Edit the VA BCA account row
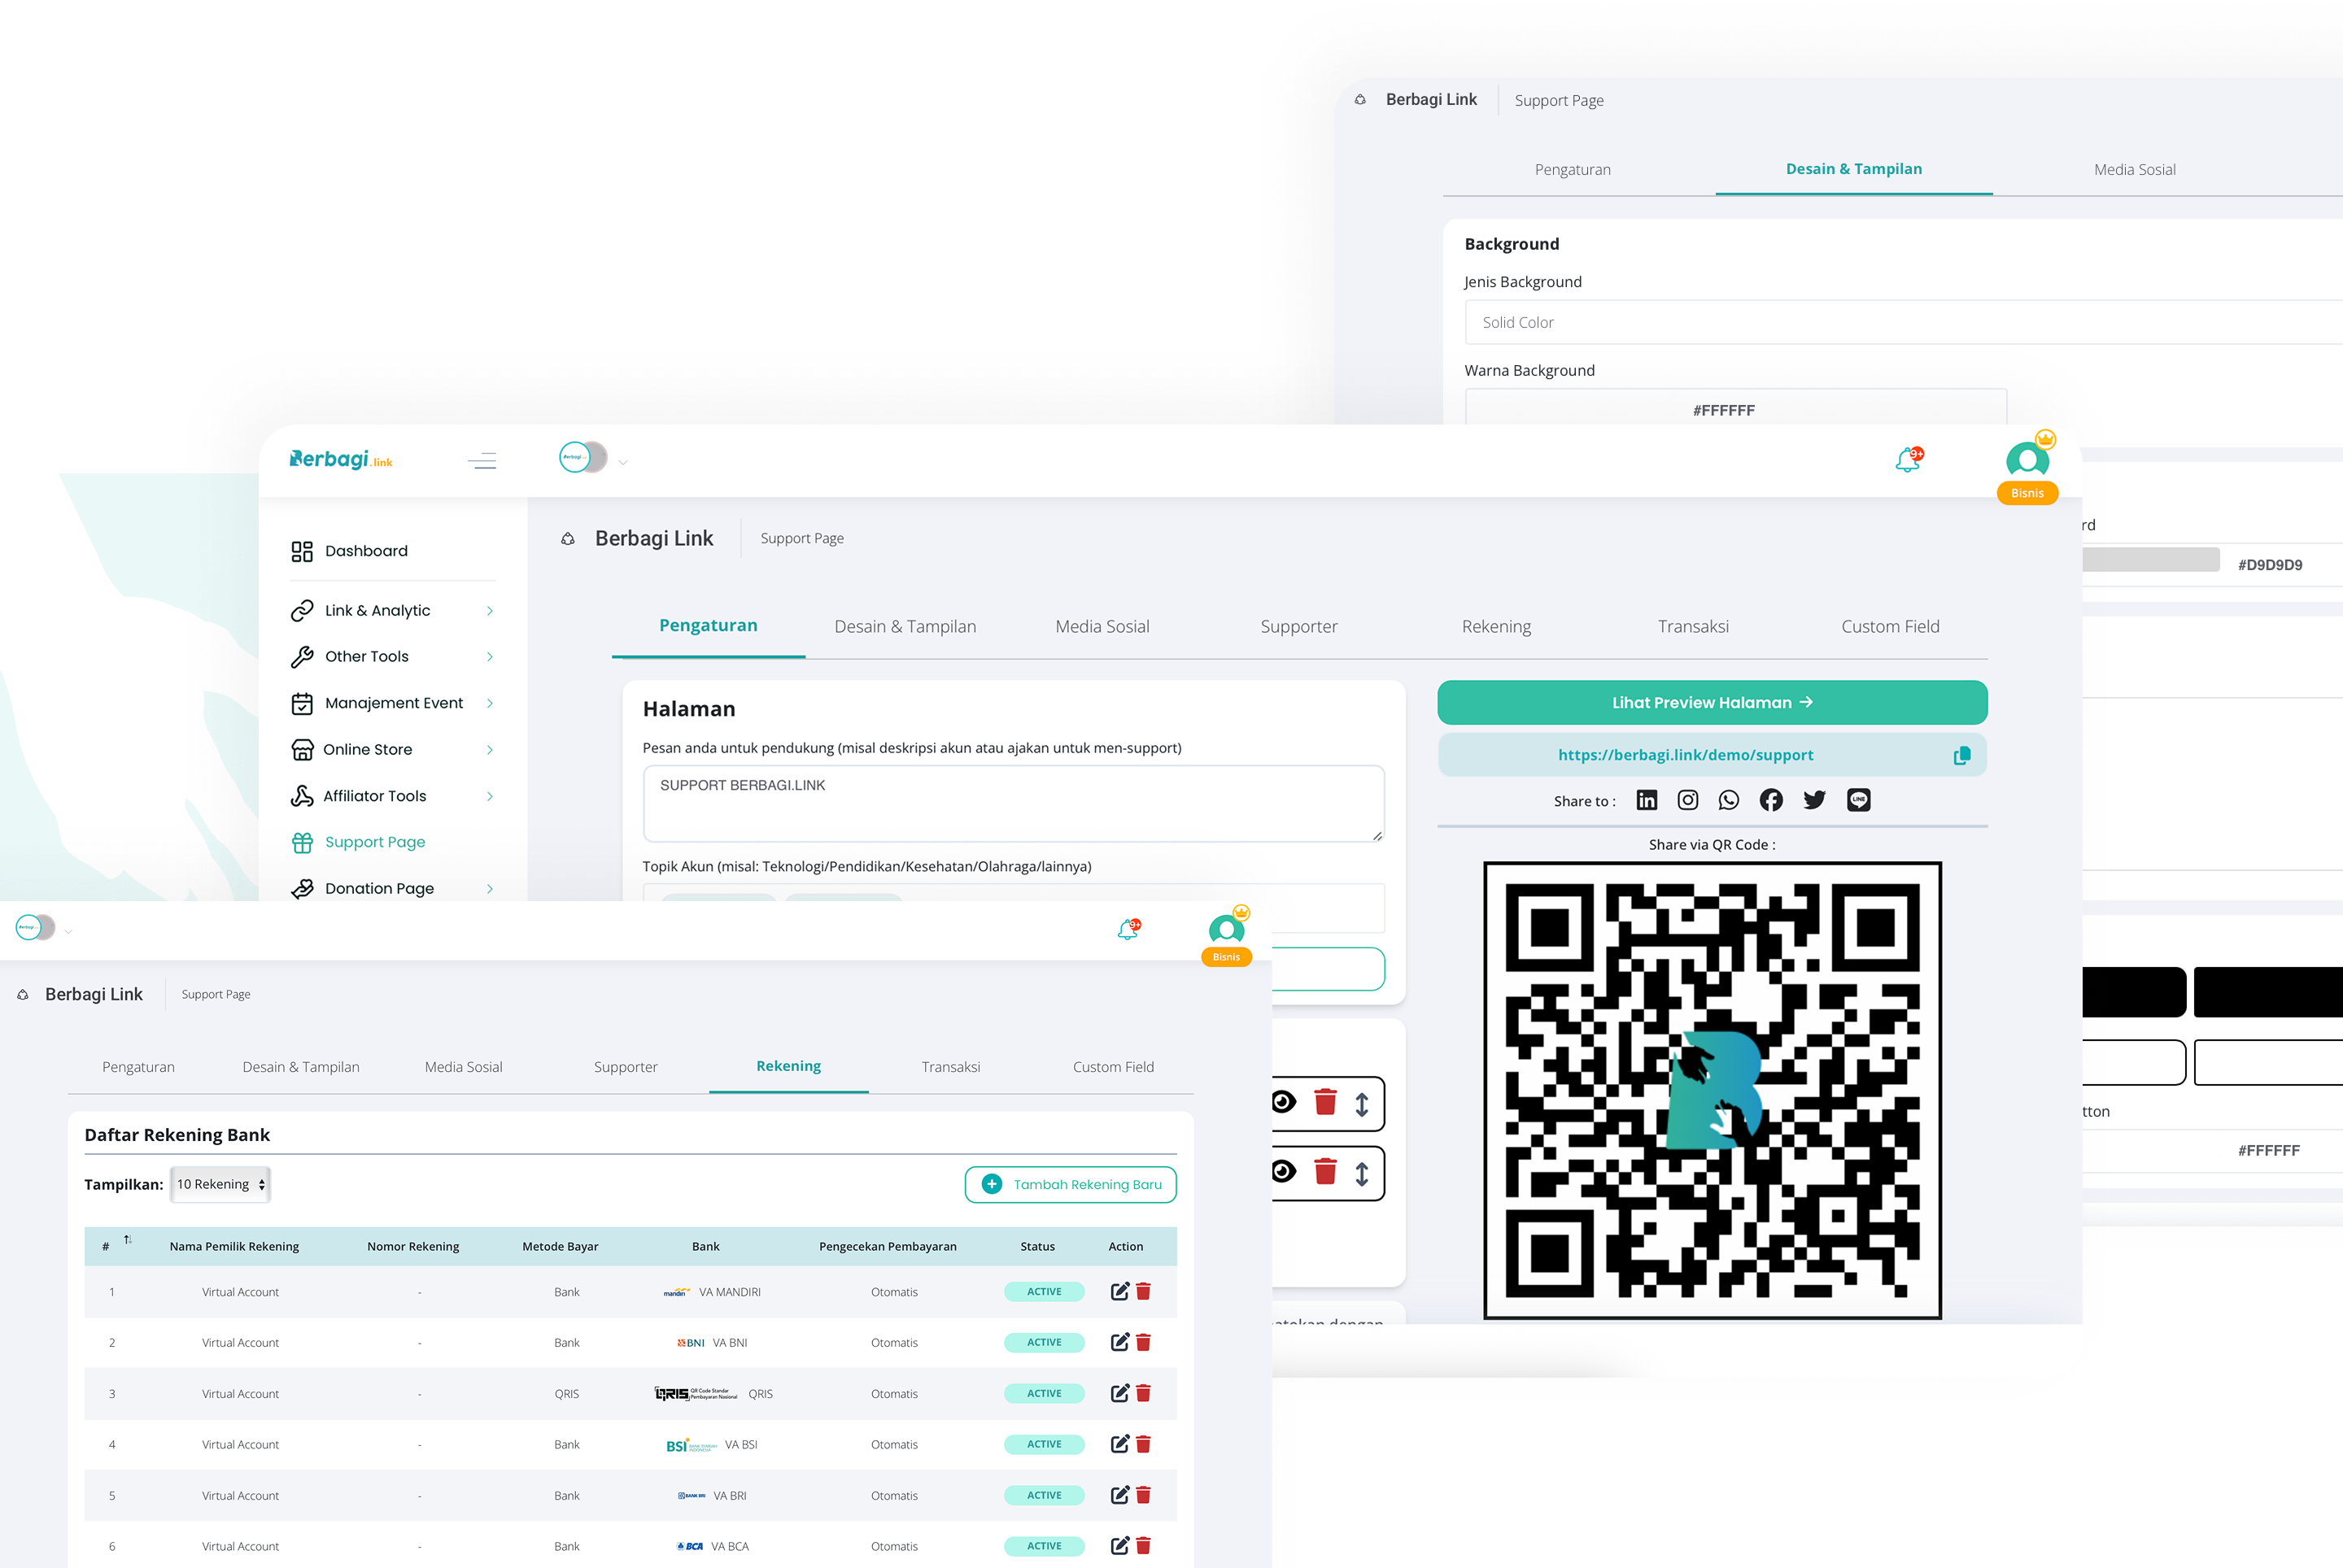This screenshot has width=2343, height=1568. 1119,1546
